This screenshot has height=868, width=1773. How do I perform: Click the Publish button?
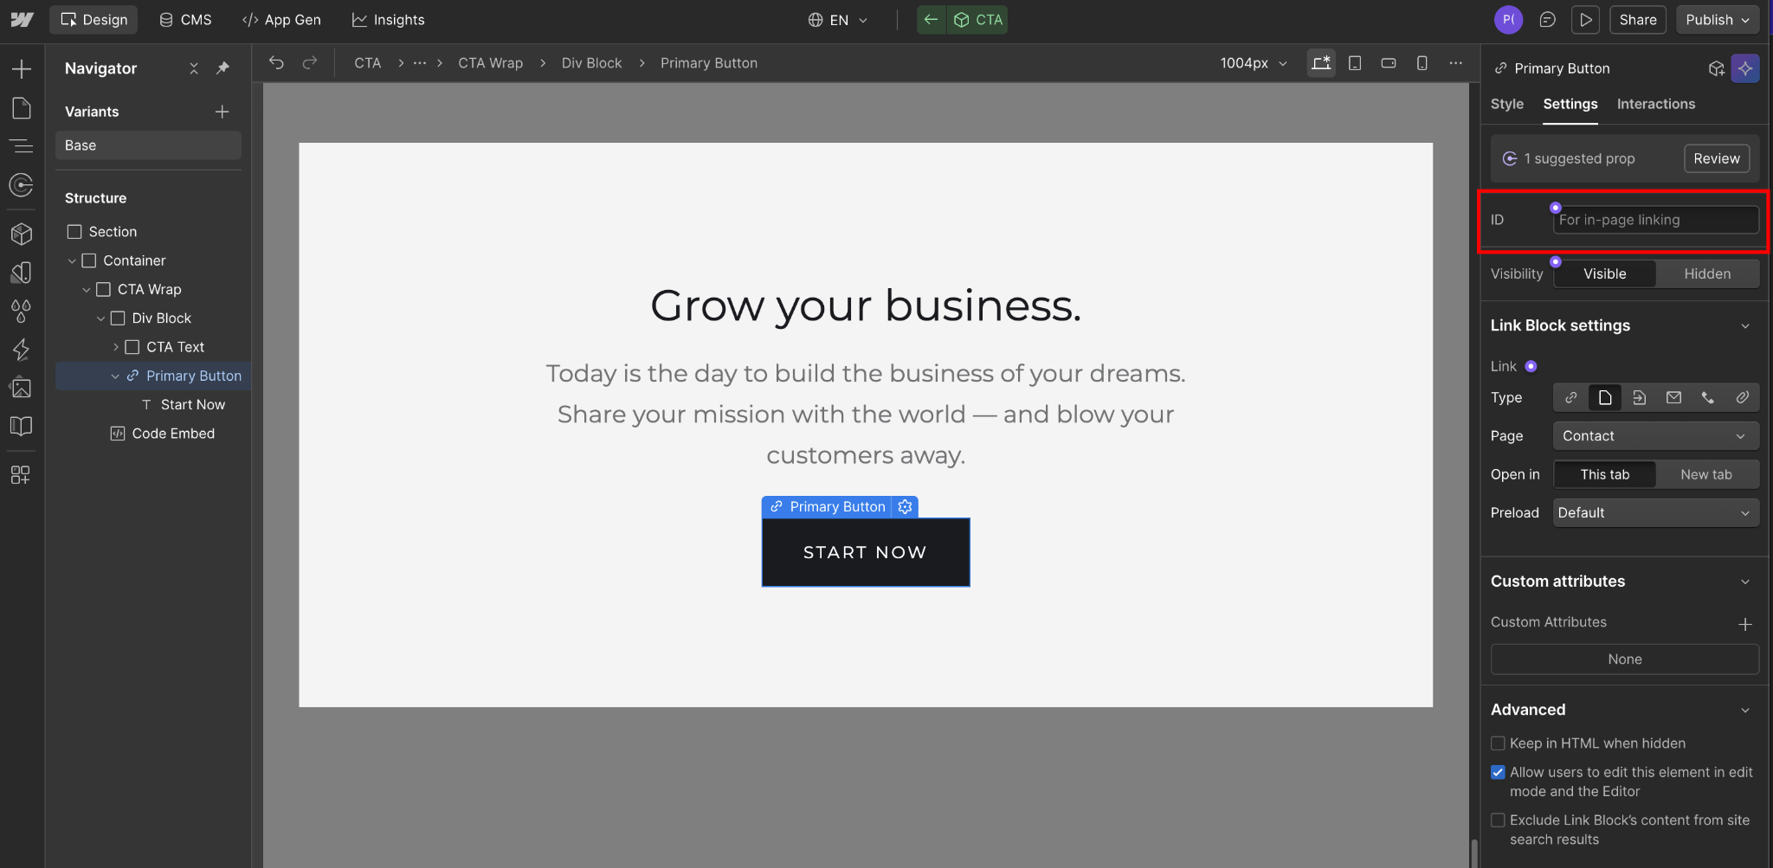pos(1717,19)
